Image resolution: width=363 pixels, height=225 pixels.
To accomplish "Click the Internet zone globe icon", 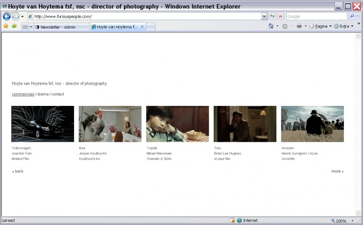I will point(240,220).
